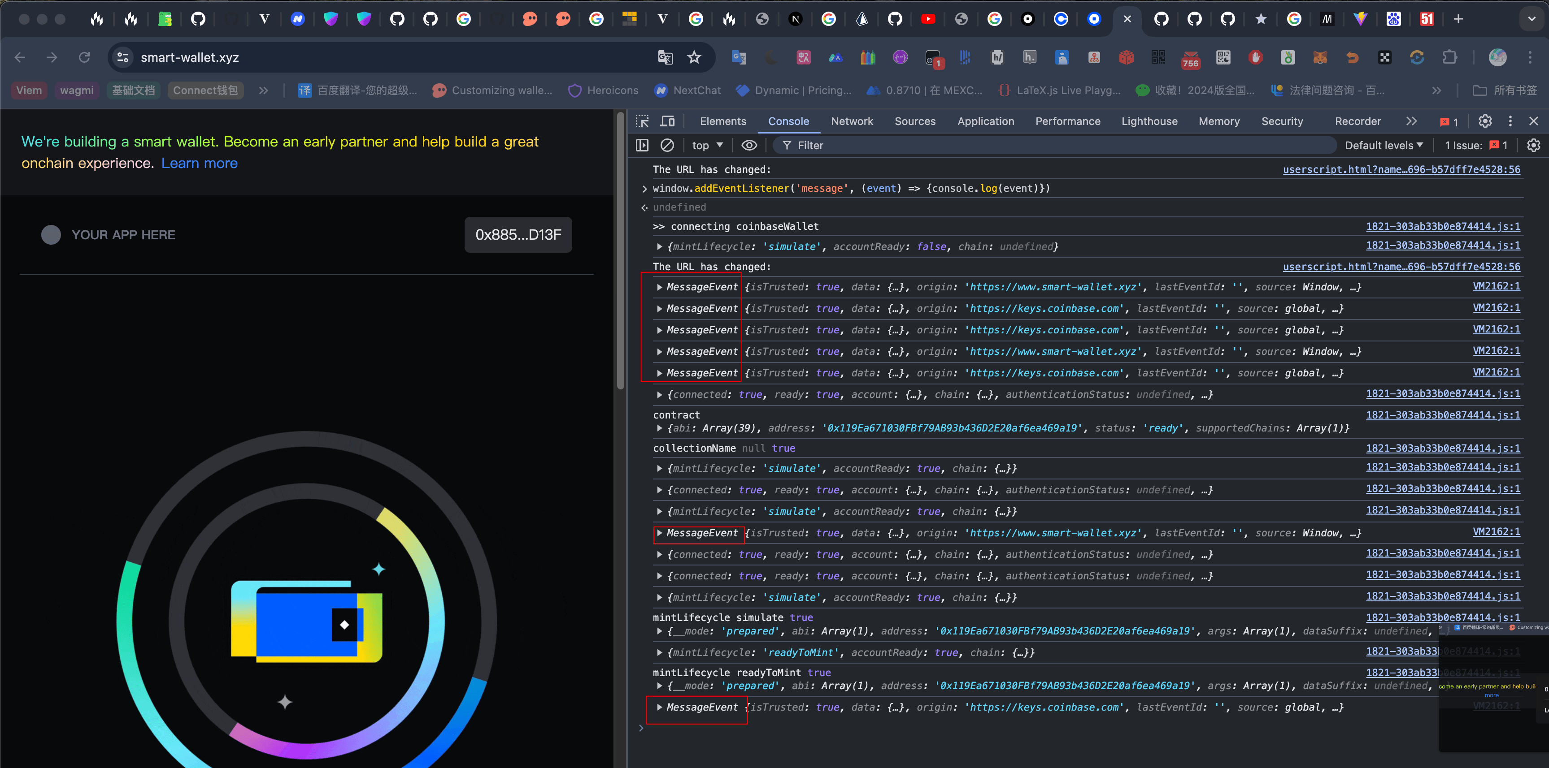Show hidden bookmarks chevron after Connect钱包
The height and width of the screenshot is (768, 1549).
[263, 90]
